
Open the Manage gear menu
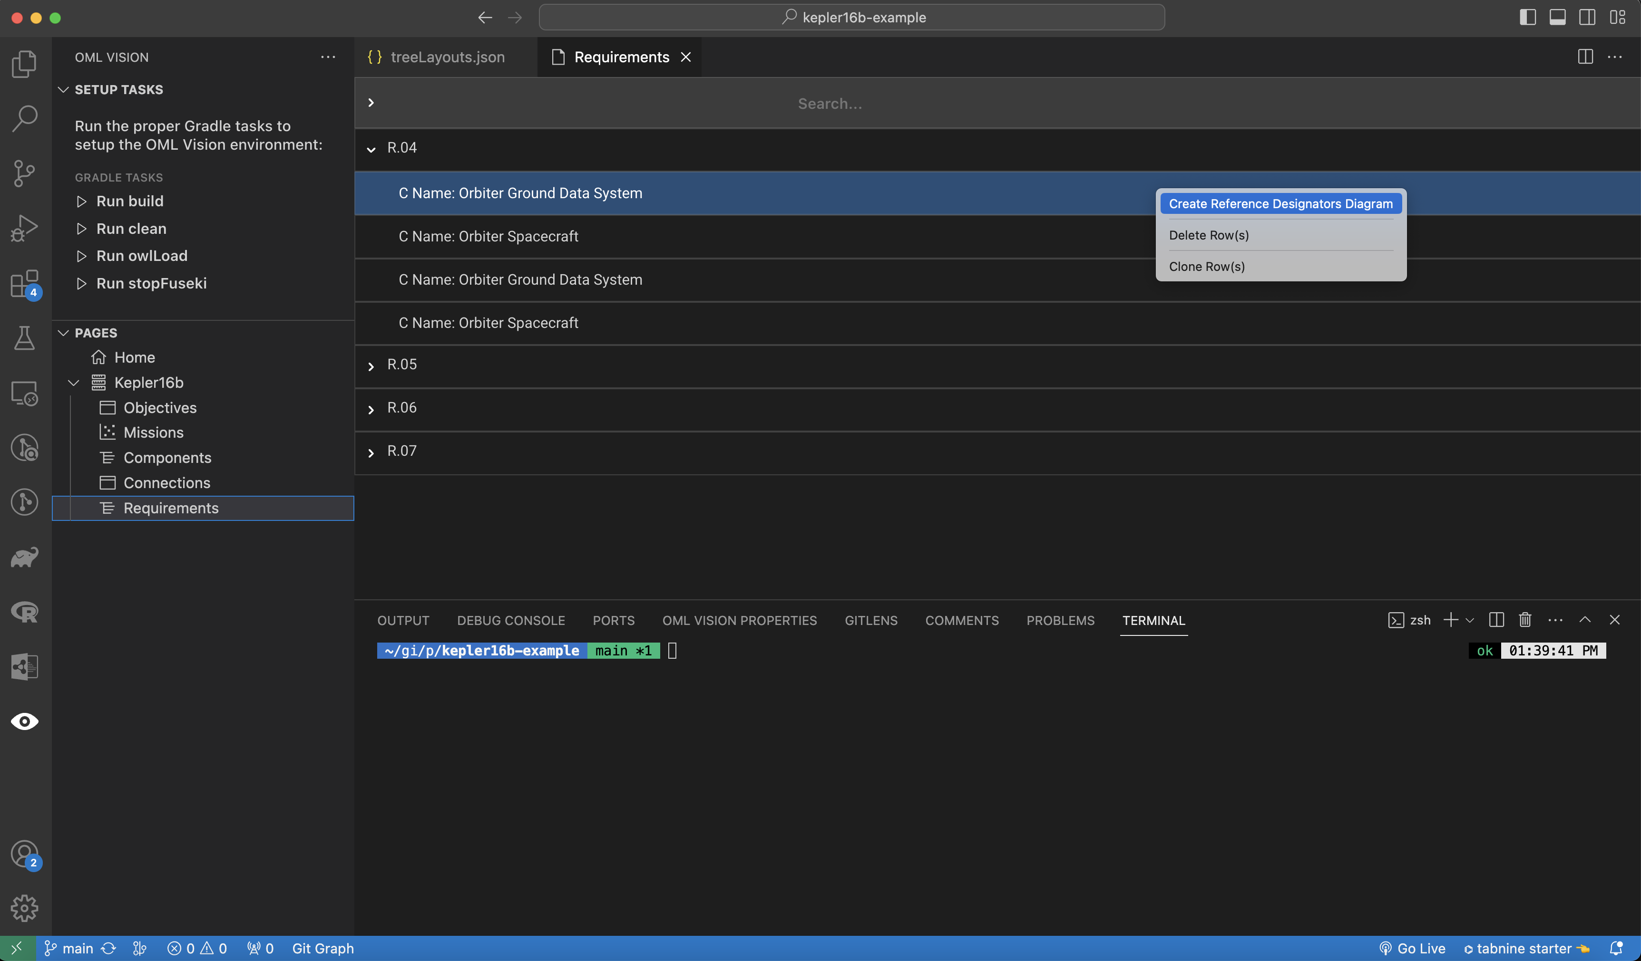point(25,908)
